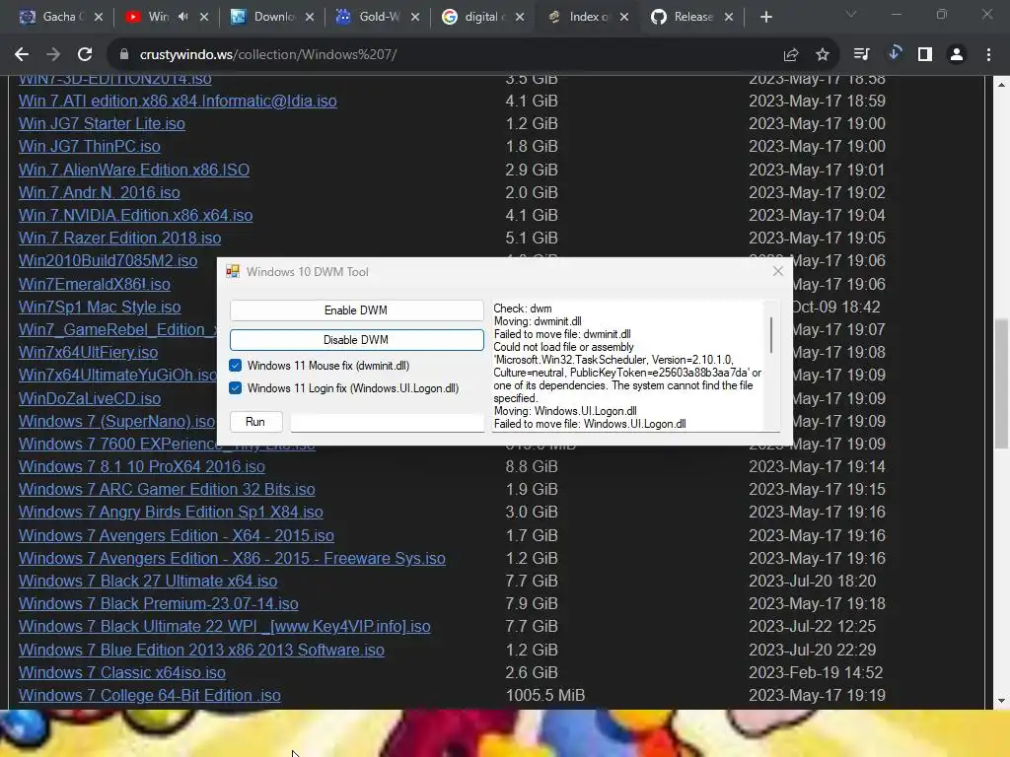Open Windows 7 Black 27 Ultimate x64.iso link
The height and width of the screenshot is (757, 1010).
click(x=148, y=581)
